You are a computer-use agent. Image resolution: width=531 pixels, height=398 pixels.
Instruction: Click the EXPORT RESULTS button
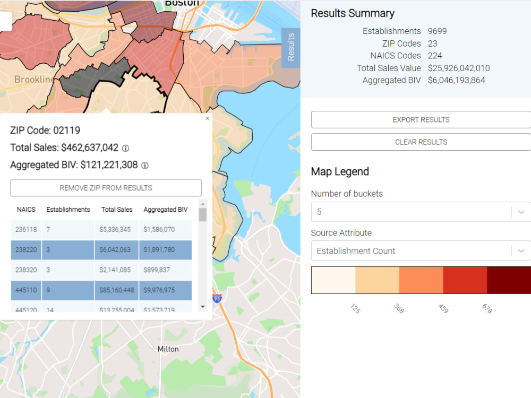pyautogui.click(x=421, y=119)
